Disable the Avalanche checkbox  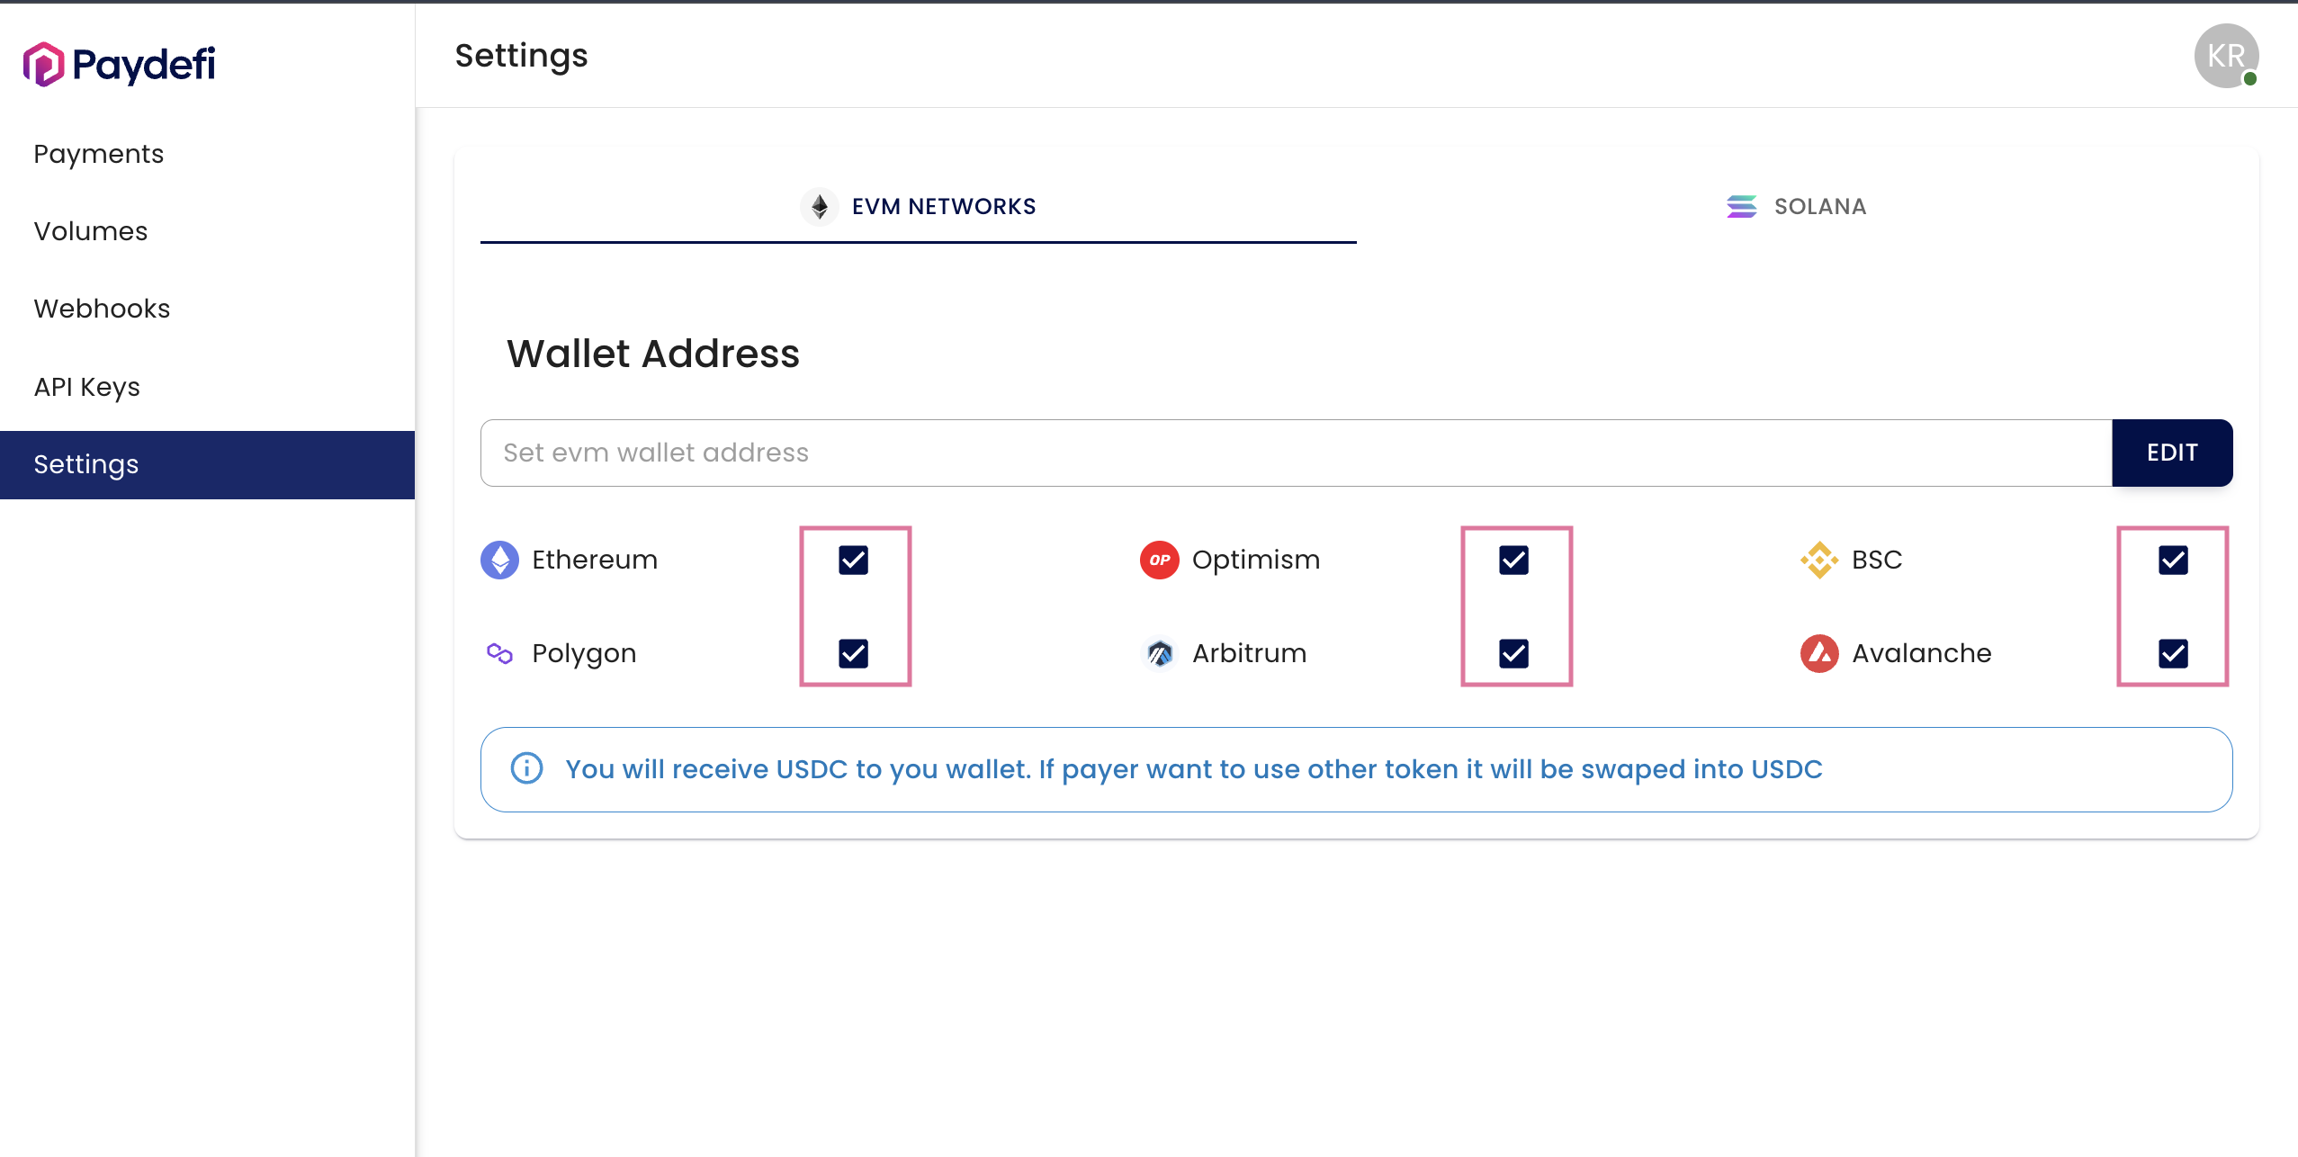coord(2173,653)
